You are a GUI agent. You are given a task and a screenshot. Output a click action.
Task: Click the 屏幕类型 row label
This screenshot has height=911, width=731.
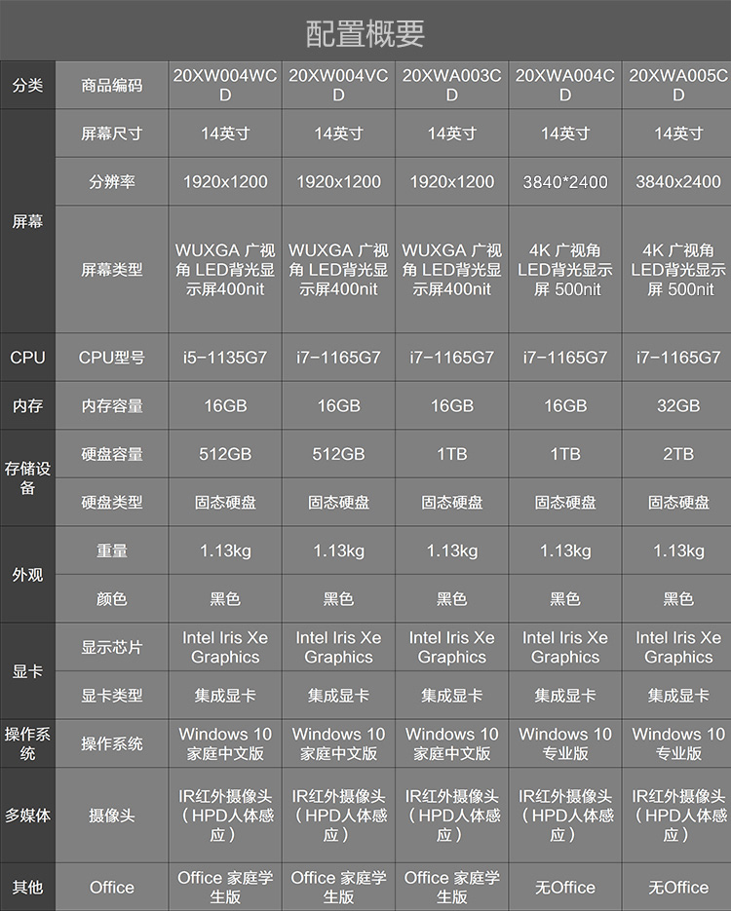click(111, 269)
